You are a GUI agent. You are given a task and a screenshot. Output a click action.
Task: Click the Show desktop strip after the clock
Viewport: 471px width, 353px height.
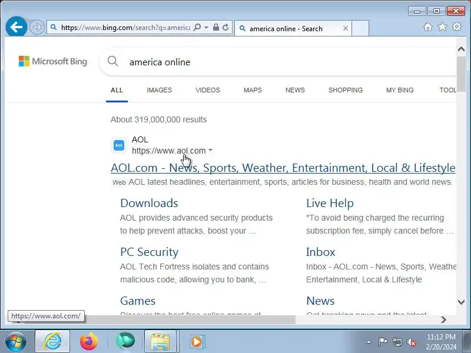click(467, 342)
